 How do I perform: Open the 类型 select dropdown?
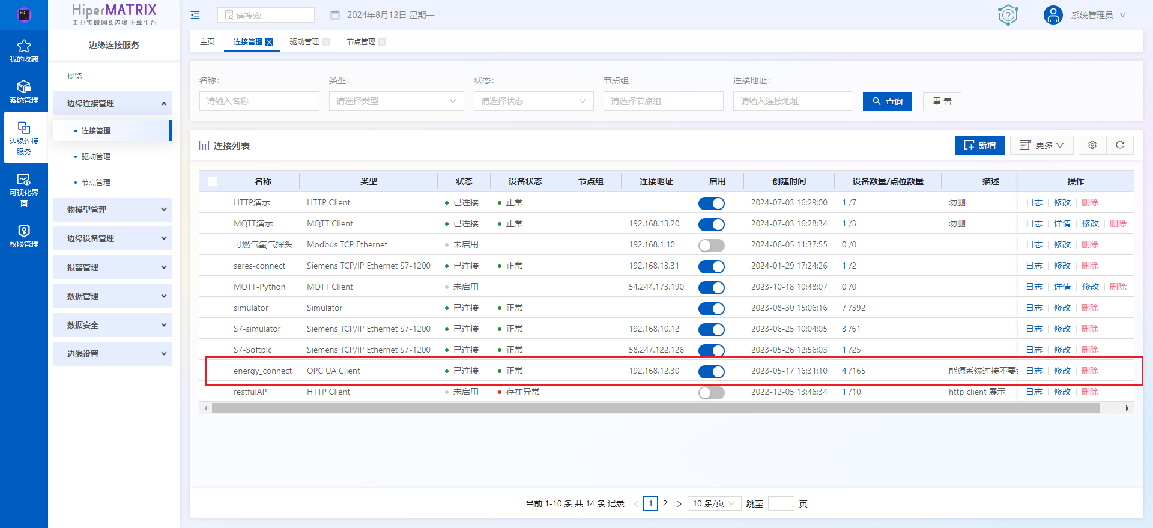(396, 101)
